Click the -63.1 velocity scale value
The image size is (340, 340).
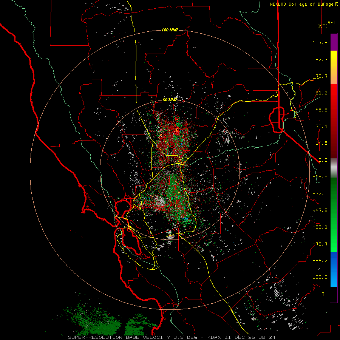[x=320, y=227]
